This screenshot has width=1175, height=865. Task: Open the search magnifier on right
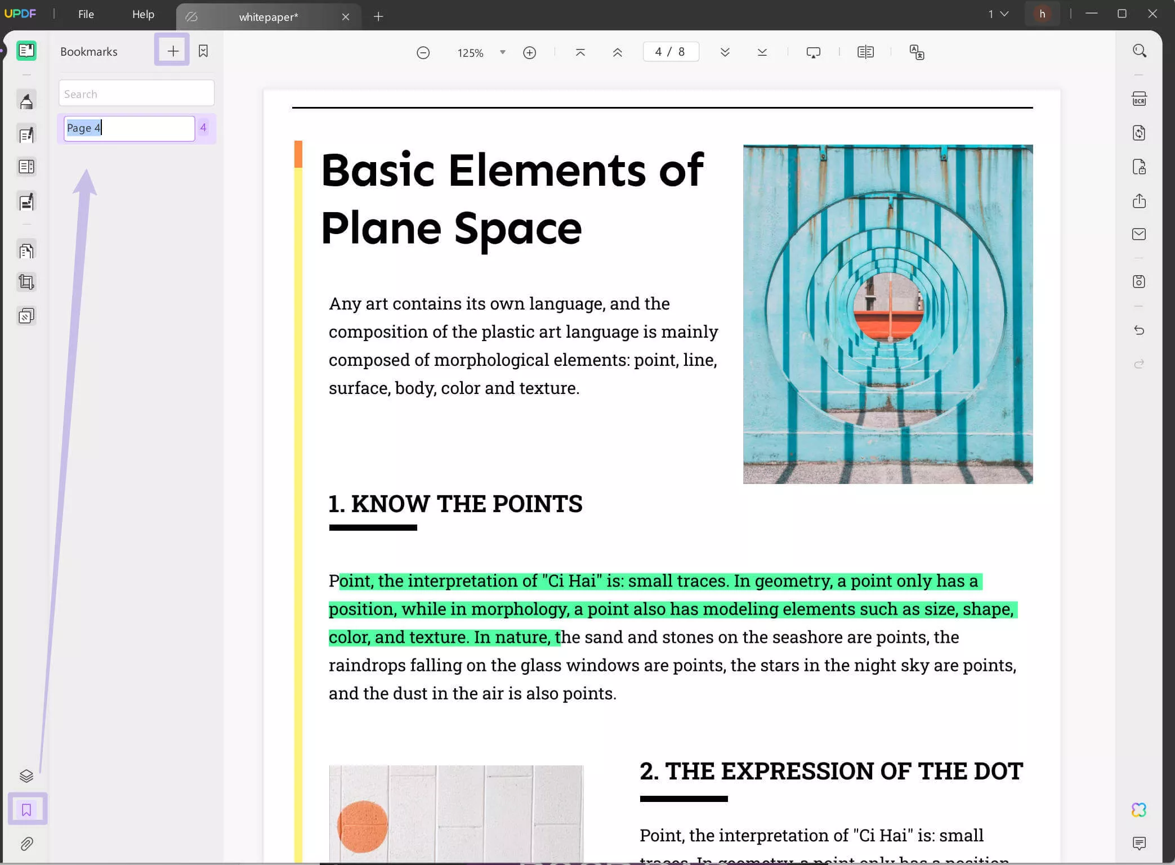coord(1139,51)
